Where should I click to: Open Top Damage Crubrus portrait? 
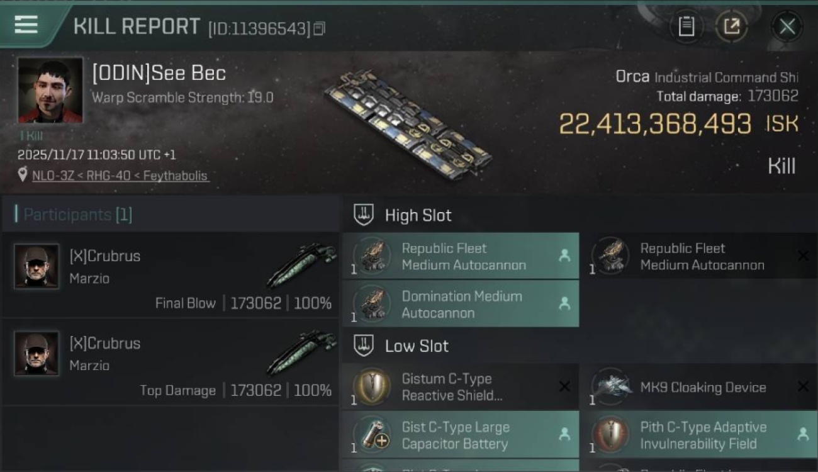pos(36,354)
